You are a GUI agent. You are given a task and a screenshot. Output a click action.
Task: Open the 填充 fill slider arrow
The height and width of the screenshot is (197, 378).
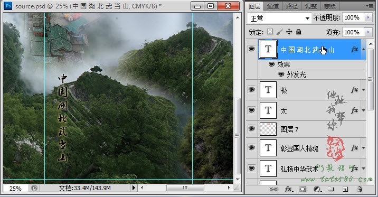368,32
